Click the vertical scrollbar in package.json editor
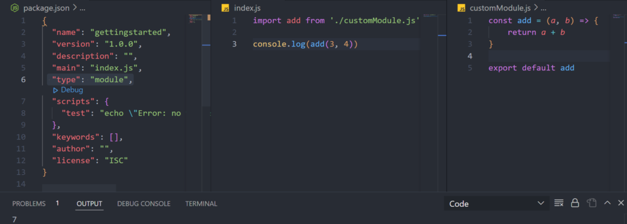Viewport: 627px width, 224px height. point(206,60)
